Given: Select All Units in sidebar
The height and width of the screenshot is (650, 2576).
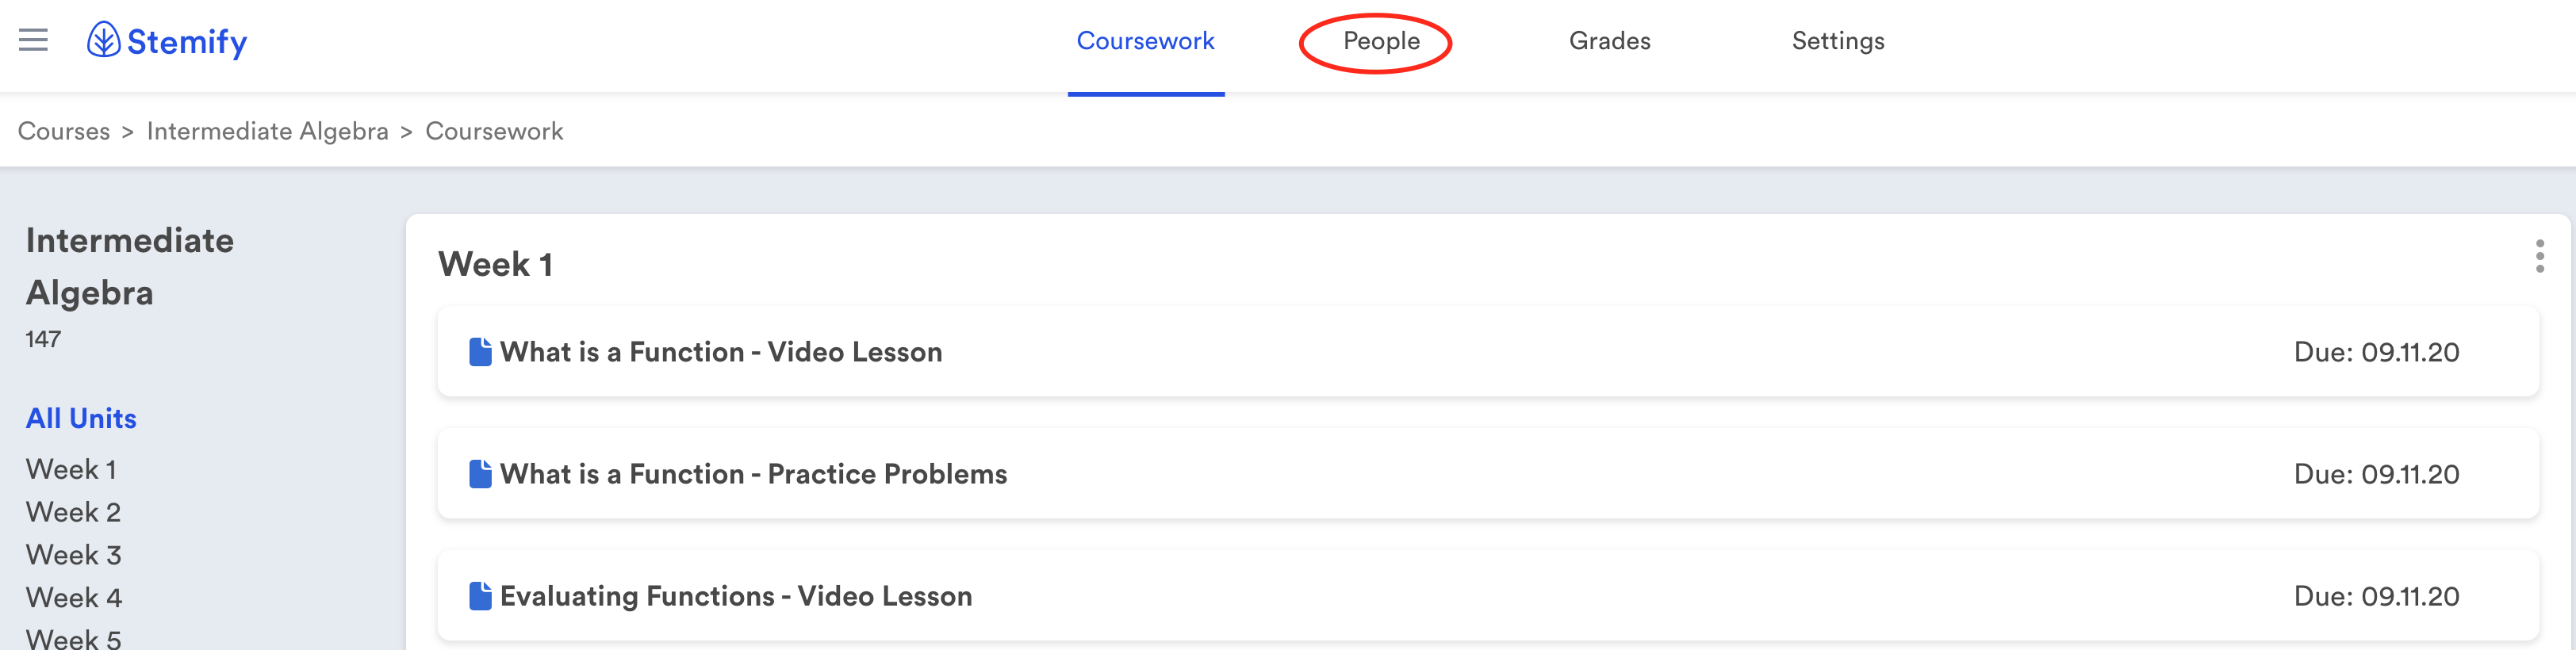Looking at the screenshot, I should click(81, 418).
